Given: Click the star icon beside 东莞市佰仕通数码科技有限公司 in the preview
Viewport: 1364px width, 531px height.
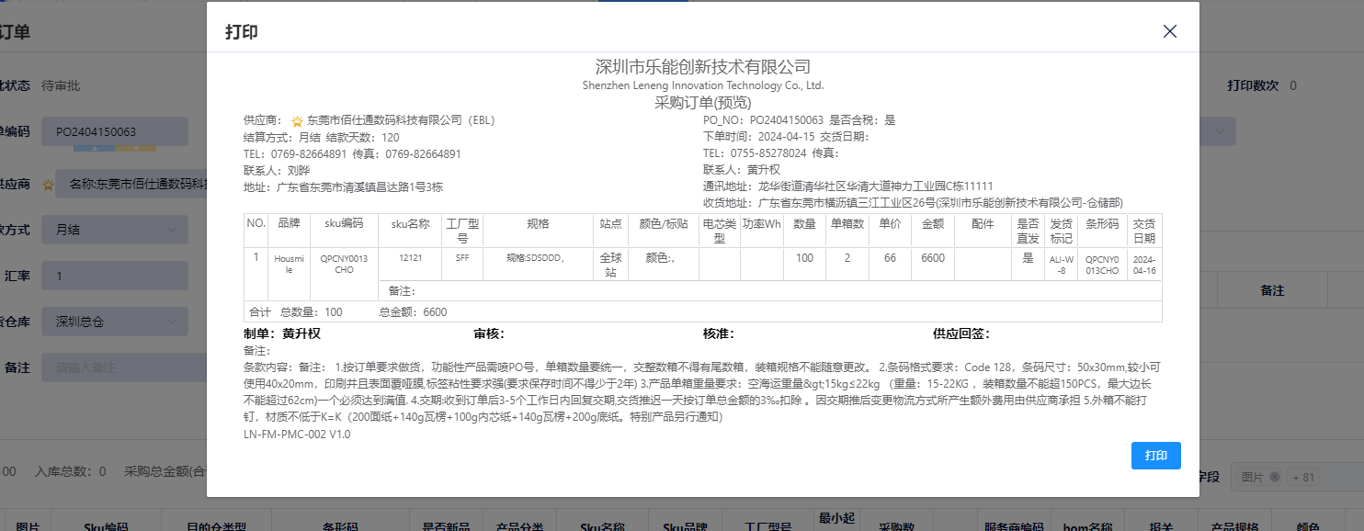Looking at the screenshot, I should [297, 120].
